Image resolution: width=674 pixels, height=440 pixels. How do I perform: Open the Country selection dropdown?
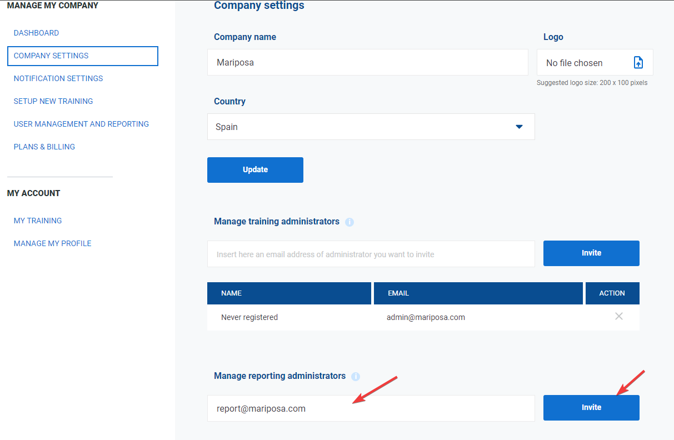pos(371,127)
